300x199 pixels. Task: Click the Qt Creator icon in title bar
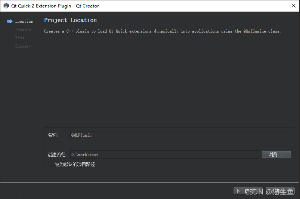pos(6,6)
